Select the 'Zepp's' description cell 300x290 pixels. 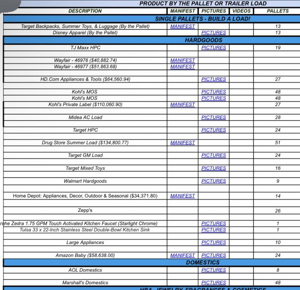click(85, 210)
